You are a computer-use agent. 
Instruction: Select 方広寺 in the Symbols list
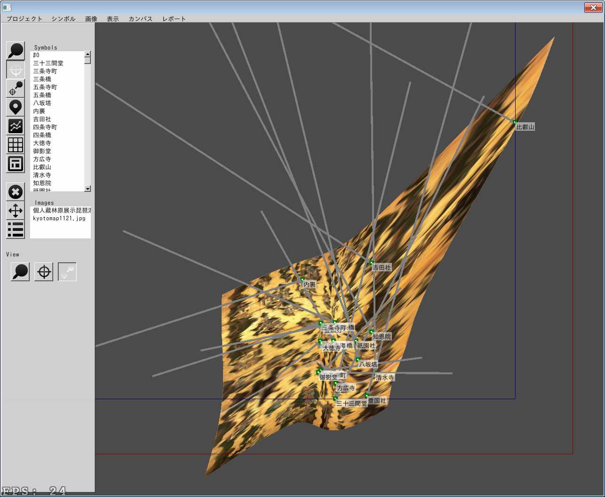pyautogui.click(x=57, y=159)
